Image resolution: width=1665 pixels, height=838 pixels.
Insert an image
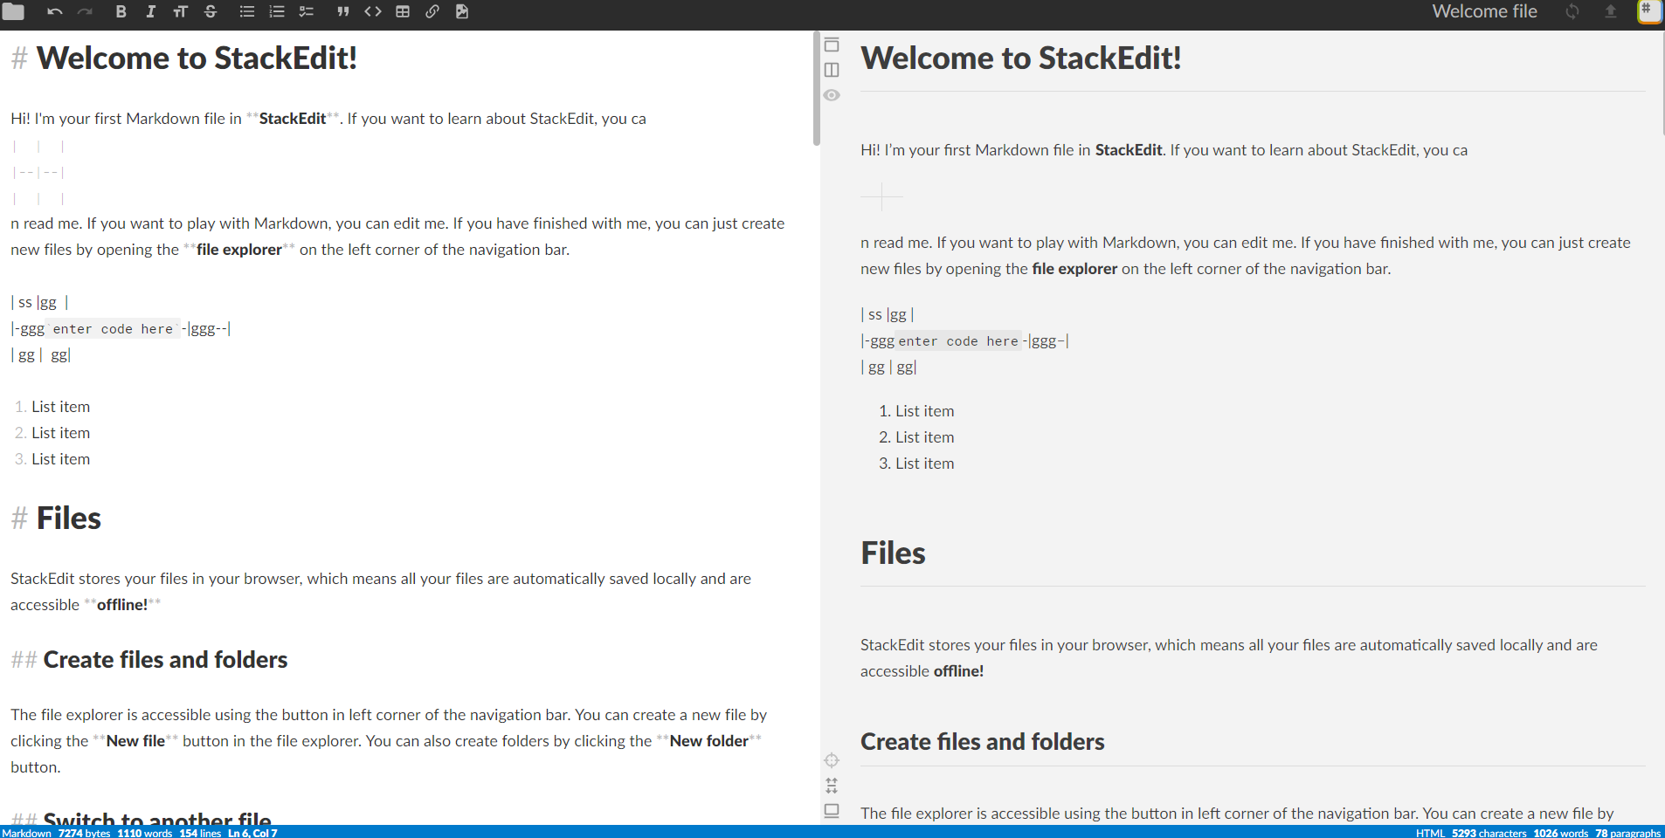tap(462, 11)
